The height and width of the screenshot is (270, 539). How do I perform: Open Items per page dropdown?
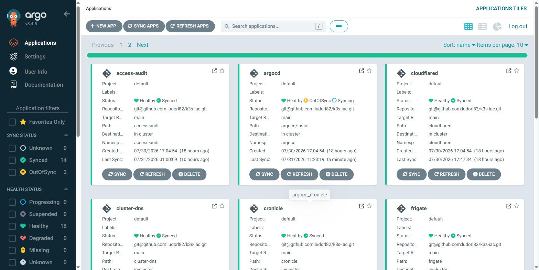[503, 45]
